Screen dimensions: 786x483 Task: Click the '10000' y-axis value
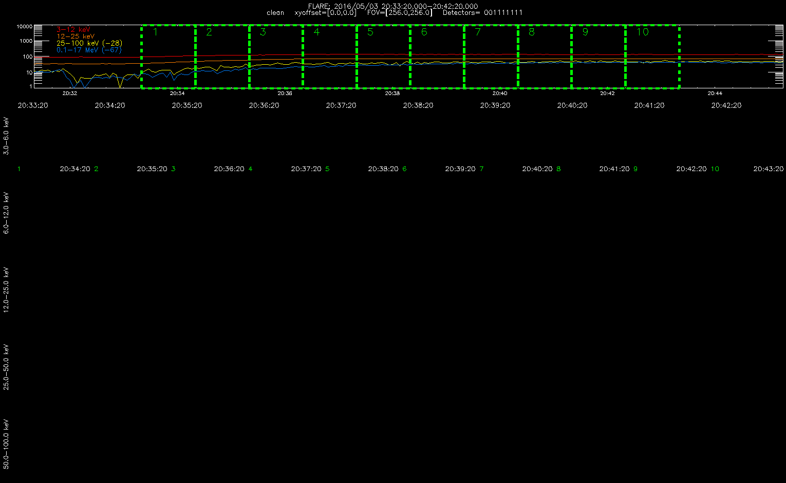(x=25, y=26)
